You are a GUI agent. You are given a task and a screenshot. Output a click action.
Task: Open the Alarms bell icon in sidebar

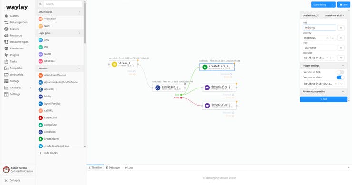6,16
